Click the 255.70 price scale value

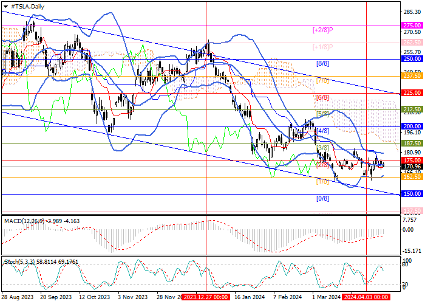412,52
